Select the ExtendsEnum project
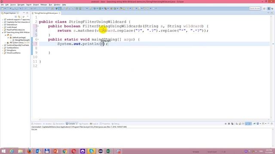This screenshot has height=154, width=275. (x=12, y=25)
